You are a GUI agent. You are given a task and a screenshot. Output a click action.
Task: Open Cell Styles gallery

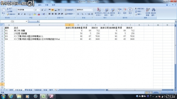pos(113,12)
